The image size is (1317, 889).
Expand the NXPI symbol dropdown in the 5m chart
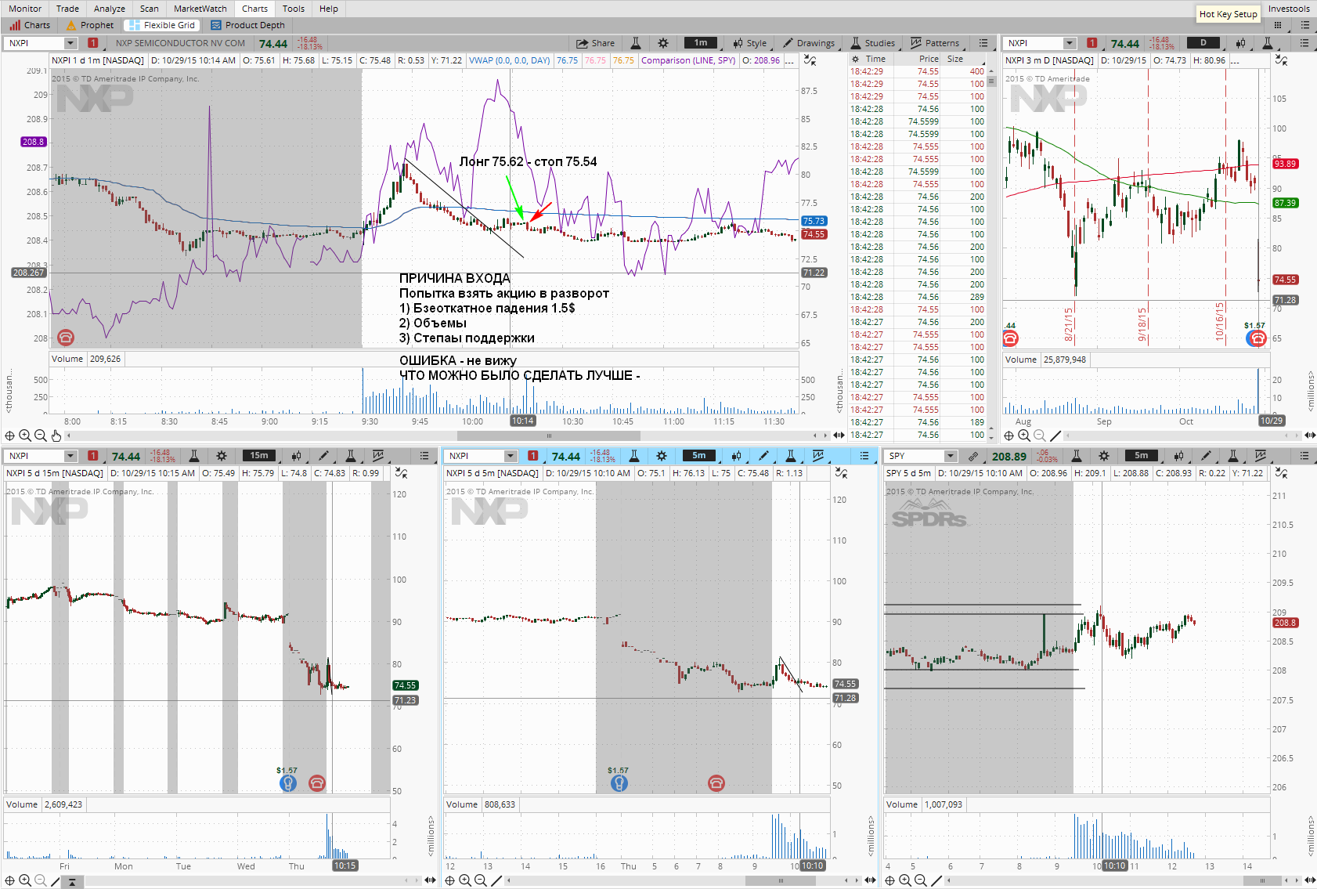pos(511,456)
